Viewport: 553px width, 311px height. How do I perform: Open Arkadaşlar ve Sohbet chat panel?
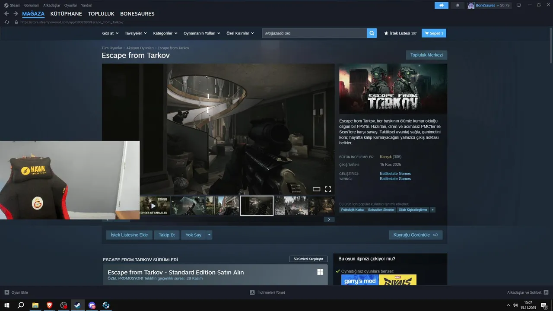(x=528, y=292)
